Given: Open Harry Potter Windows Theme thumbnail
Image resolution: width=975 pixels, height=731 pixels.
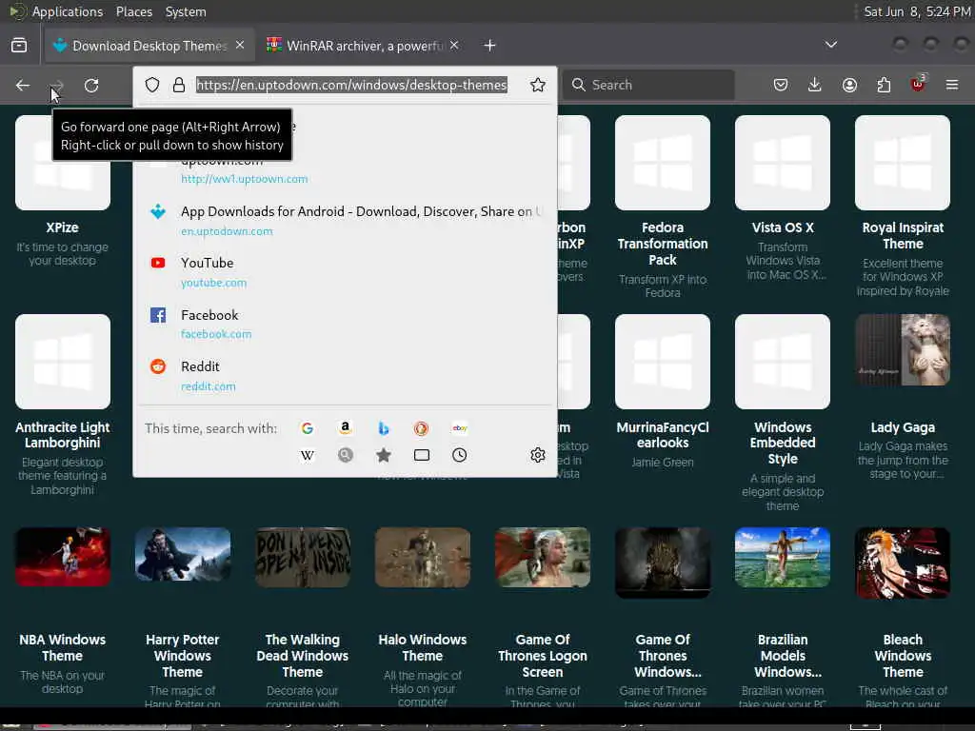Looking at the screenshot, I should click(183, 555).
